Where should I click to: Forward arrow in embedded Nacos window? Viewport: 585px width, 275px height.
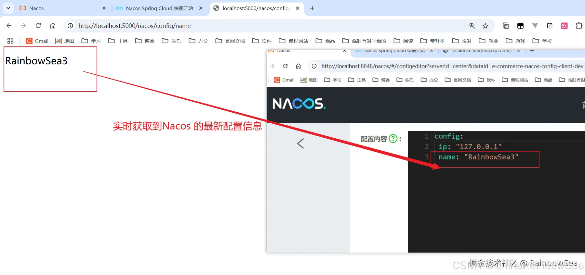tap(272, 66)
